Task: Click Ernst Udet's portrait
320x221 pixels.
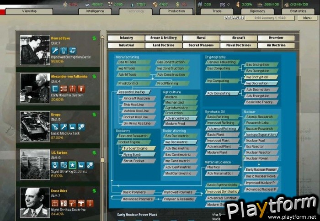Action: pos(35,203)
